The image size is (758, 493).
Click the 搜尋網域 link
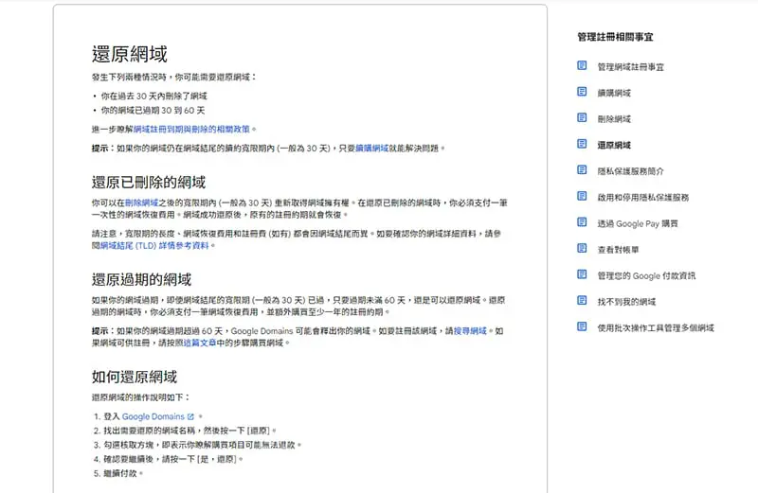pyautogui.click(x=469, y=331)
